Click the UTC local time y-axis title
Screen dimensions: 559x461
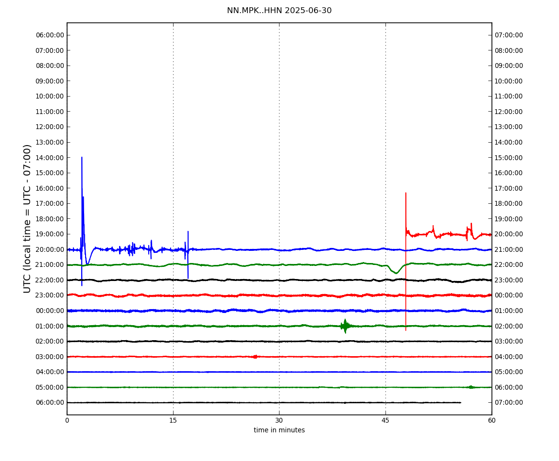[27, 218]
